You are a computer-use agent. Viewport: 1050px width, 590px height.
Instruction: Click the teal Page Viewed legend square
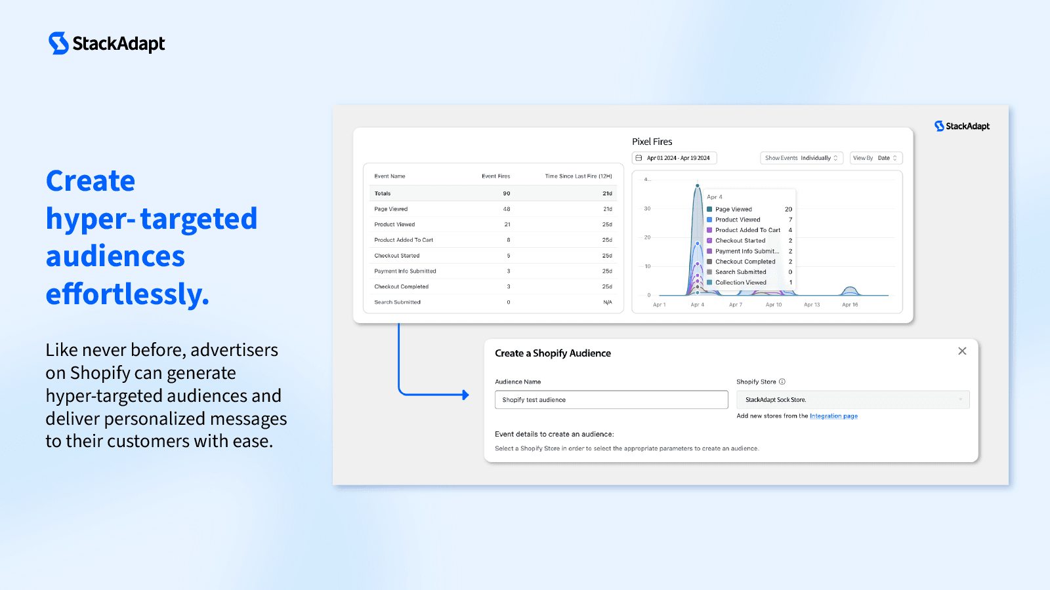(x=709, y=209)
